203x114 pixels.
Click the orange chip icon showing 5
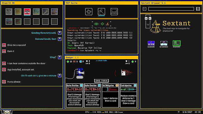[74, 62]
